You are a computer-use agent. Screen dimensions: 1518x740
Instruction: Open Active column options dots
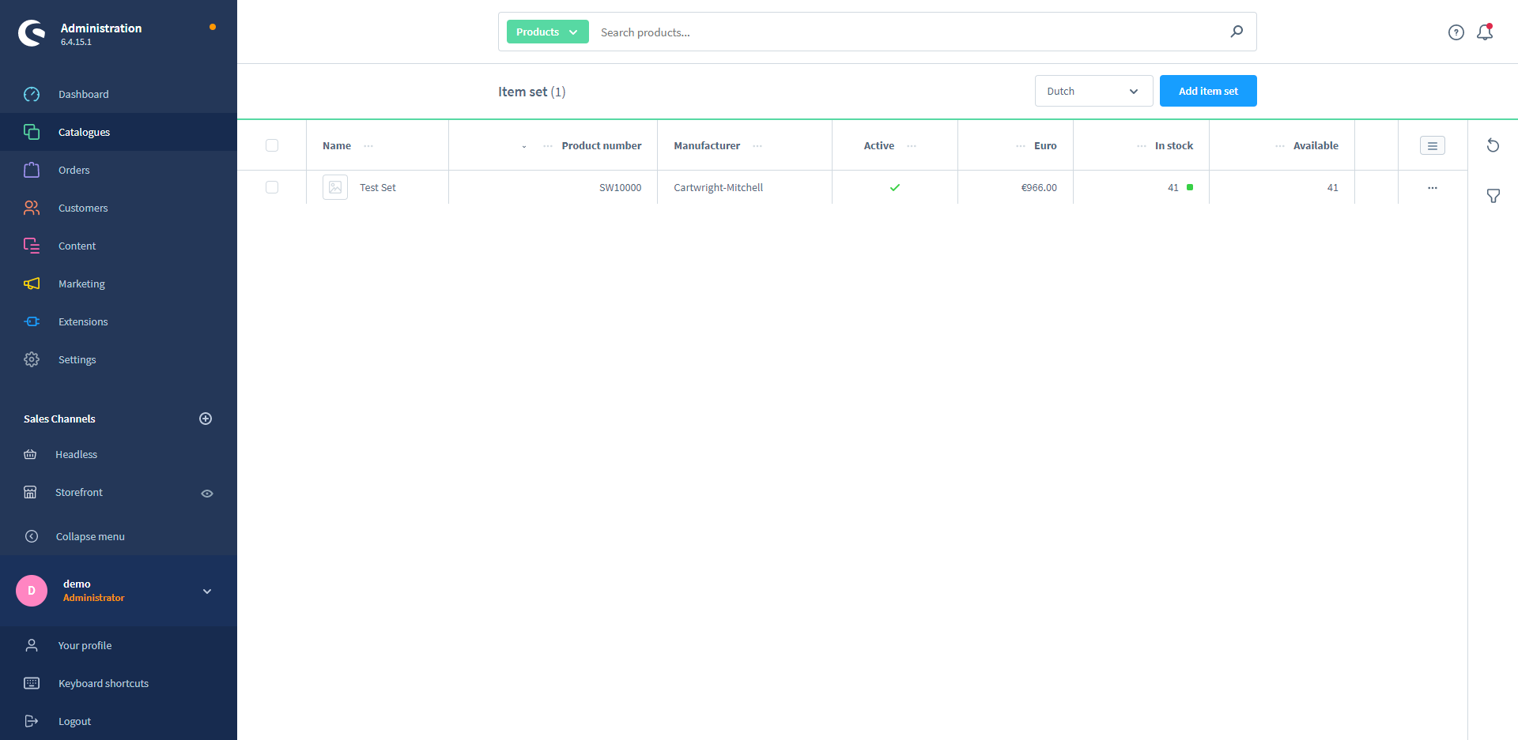[912, 146]
